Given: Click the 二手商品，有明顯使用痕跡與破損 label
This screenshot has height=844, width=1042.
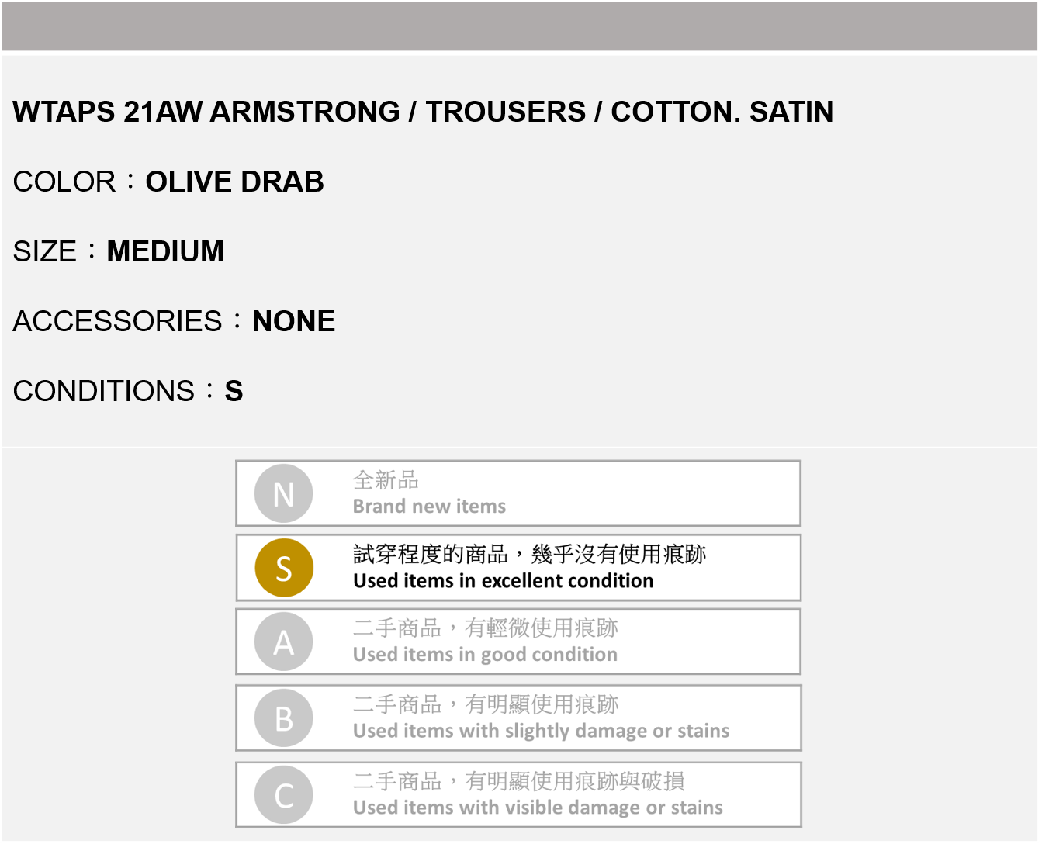Looking at the screenshot, I should pyautogui.click(x=518, y=781).
